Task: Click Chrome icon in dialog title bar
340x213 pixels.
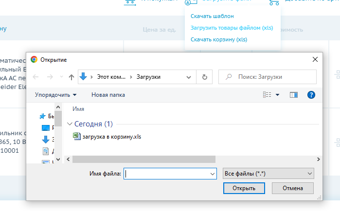Action: [34, 59]
